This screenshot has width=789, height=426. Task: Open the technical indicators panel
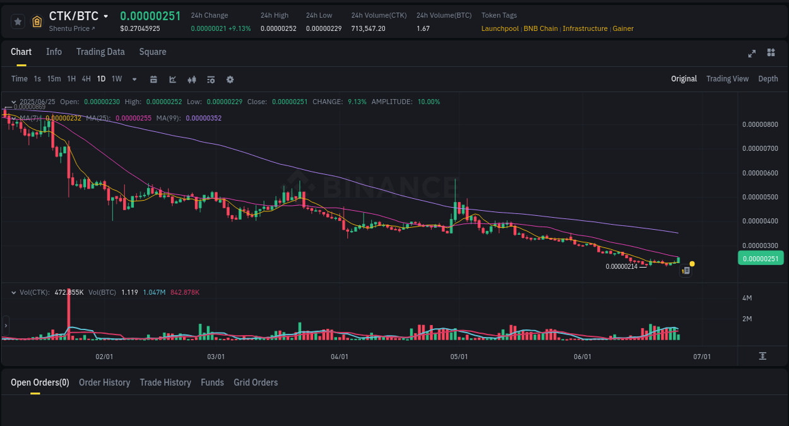coord(211,79)
